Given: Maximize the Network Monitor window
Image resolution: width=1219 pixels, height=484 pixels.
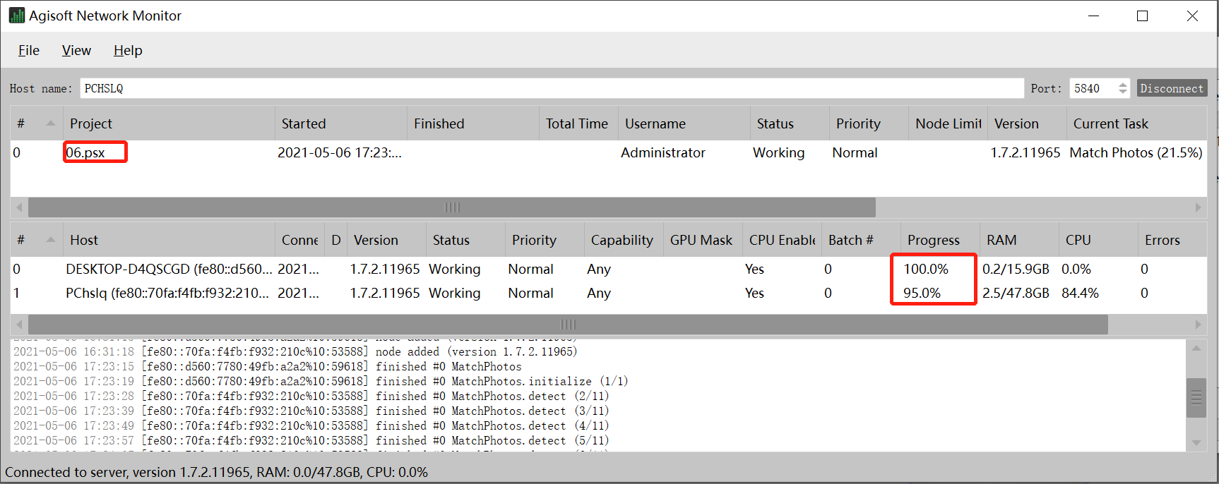Looking at the screenshot, I should [x=1142, y=16].
